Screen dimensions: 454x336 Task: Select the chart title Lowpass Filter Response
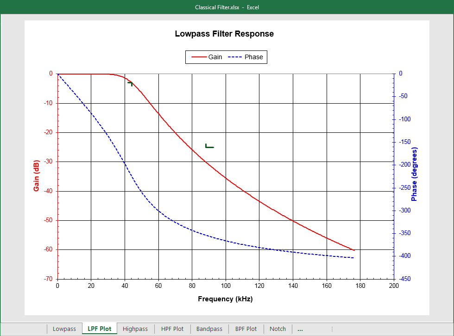click(x=225, y=34)
